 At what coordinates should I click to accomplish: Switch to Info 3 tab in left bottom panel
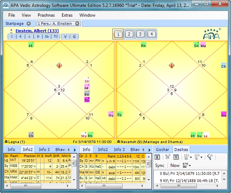pos(44,150)
